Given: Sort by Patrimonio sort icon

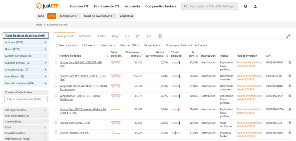Looking at the screenshot, I should (x=141, y=56).
